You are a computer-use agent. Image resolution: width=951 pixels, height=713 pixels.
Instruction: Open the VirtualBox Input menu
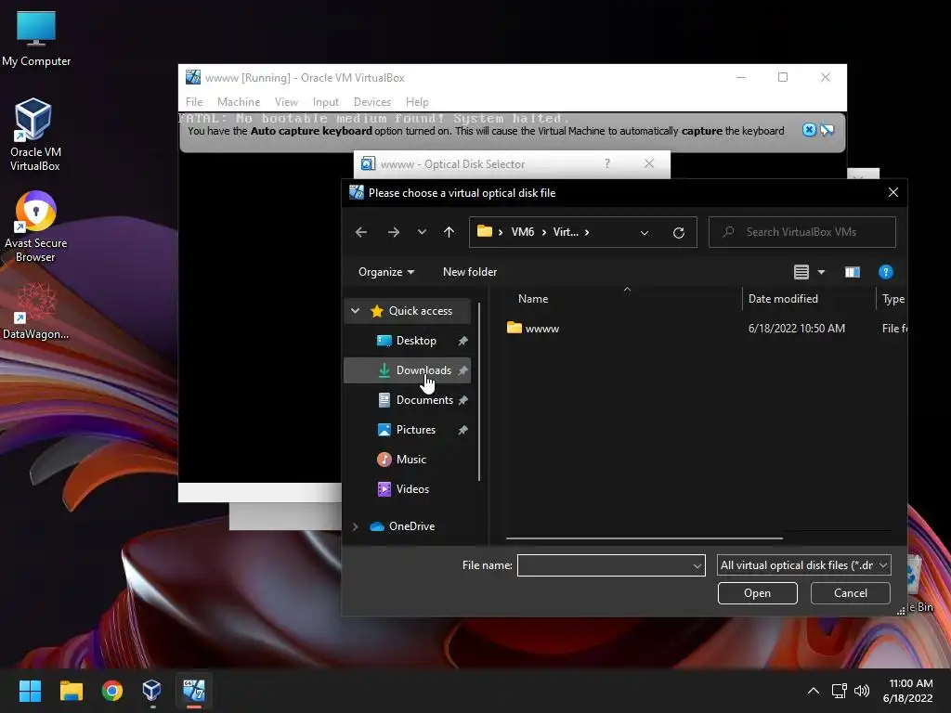coord(326,102)
